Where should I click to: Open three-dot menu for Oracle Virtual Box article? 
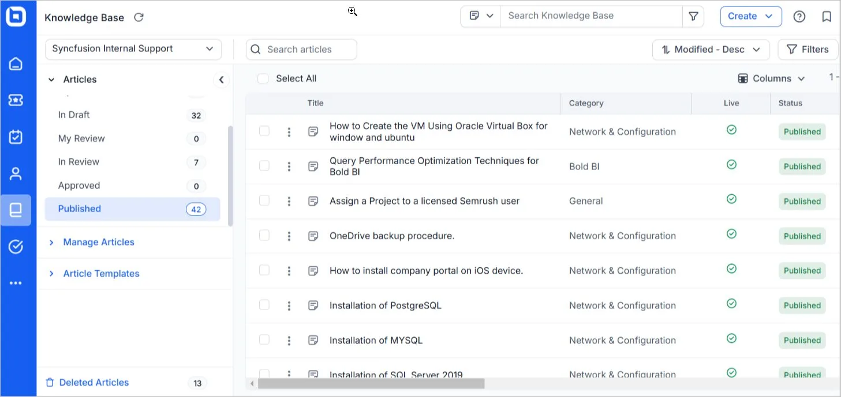click(289, 132)
